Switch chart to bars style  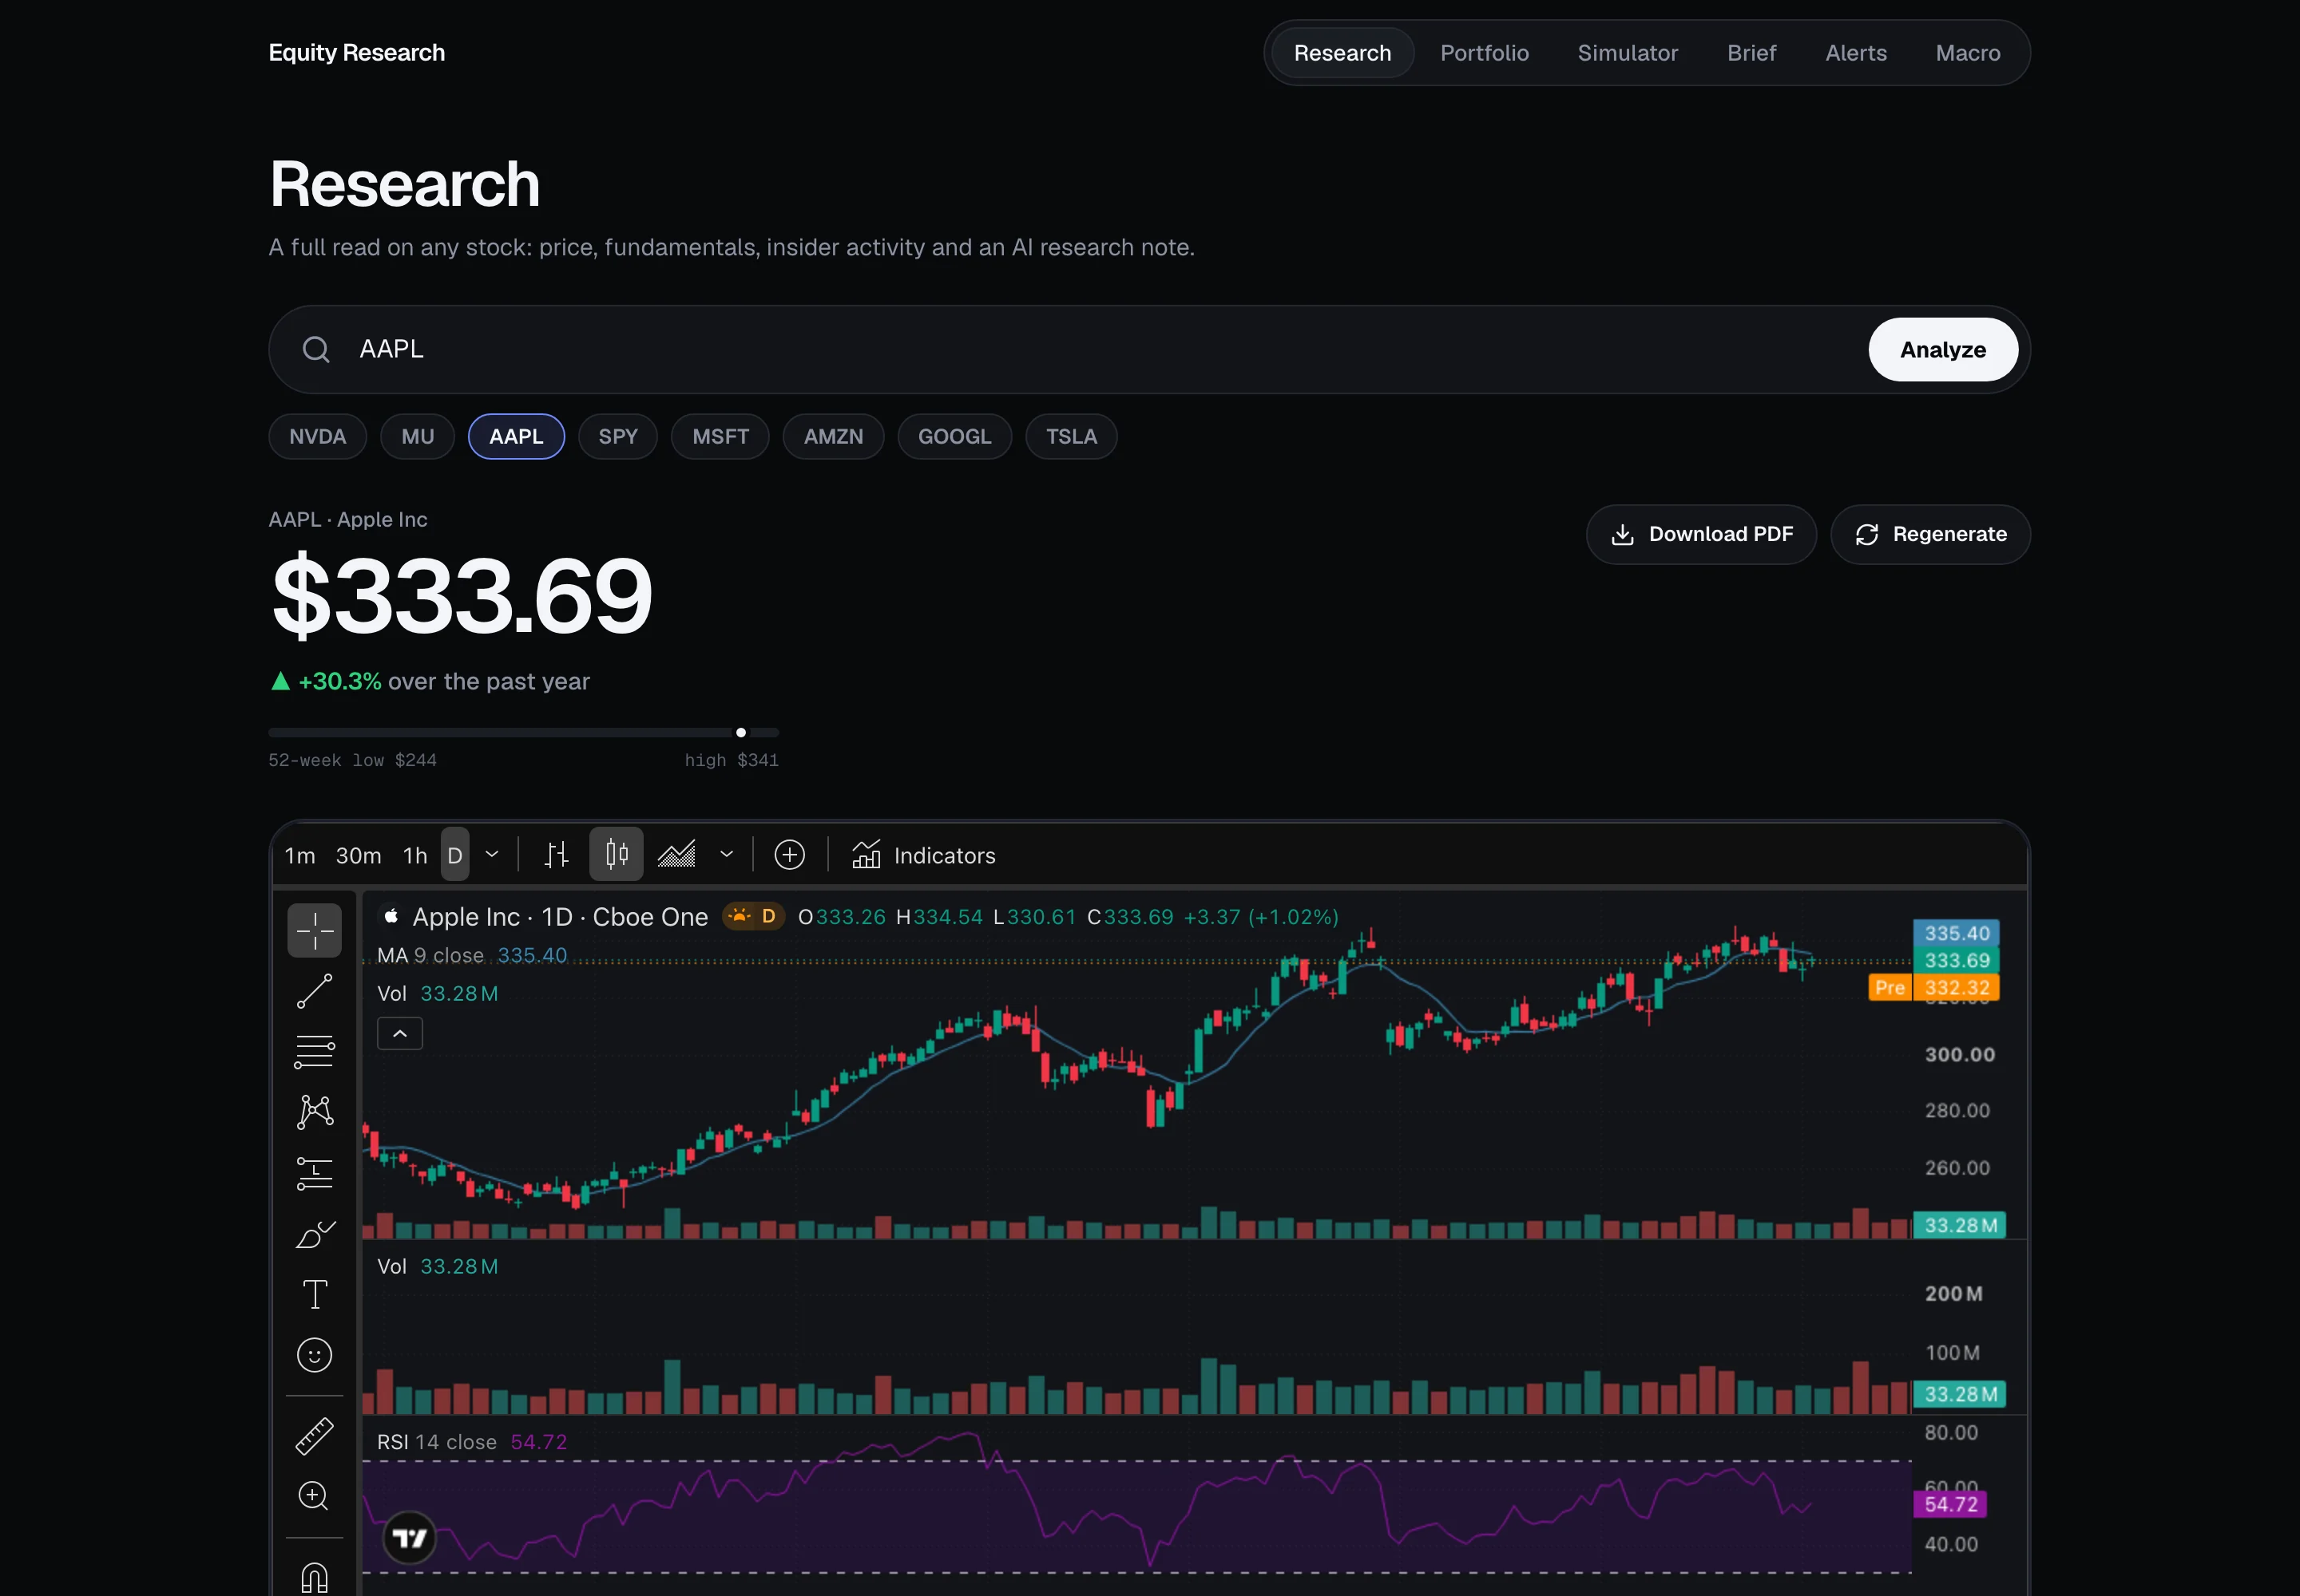(x=557, y=855)
